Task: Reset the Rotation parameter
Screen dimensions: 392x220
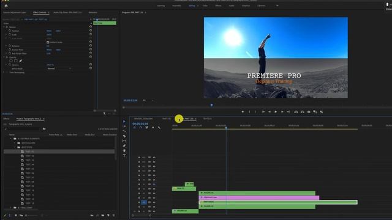Action: [x=91, y=46]
